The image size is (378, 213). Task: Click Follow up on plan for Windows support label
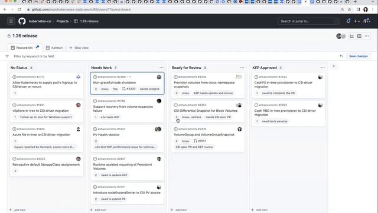46,117
